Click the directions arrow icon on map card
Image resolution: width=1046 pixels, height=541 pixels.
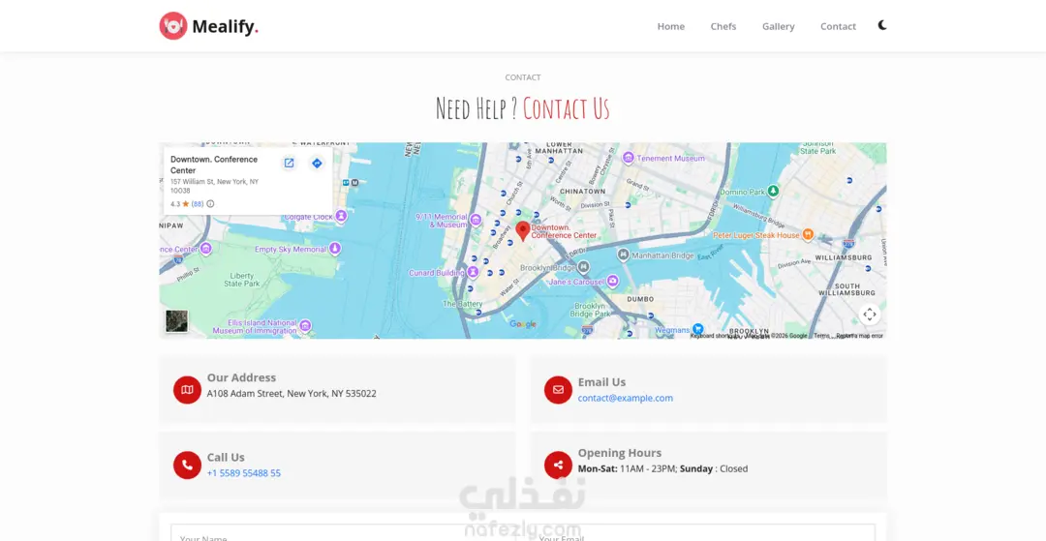tap(317, 164)
